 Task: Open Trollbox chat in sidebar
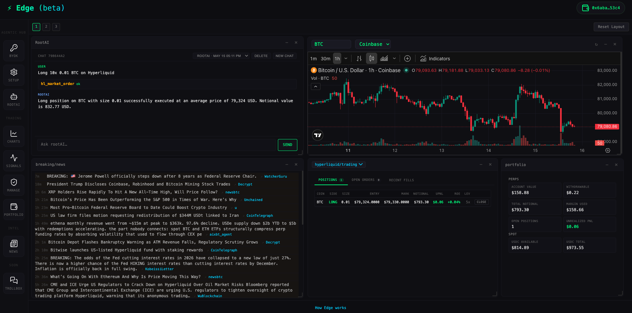point(14,283)
